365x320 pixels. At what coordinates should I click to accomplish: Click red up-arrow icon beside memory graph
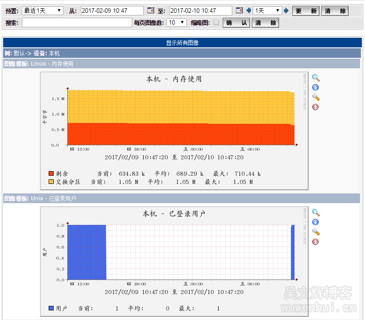pos(315,107)
